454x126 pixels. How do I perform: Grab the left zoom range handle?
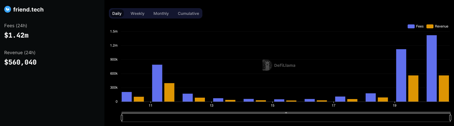[x=122, y=118]
